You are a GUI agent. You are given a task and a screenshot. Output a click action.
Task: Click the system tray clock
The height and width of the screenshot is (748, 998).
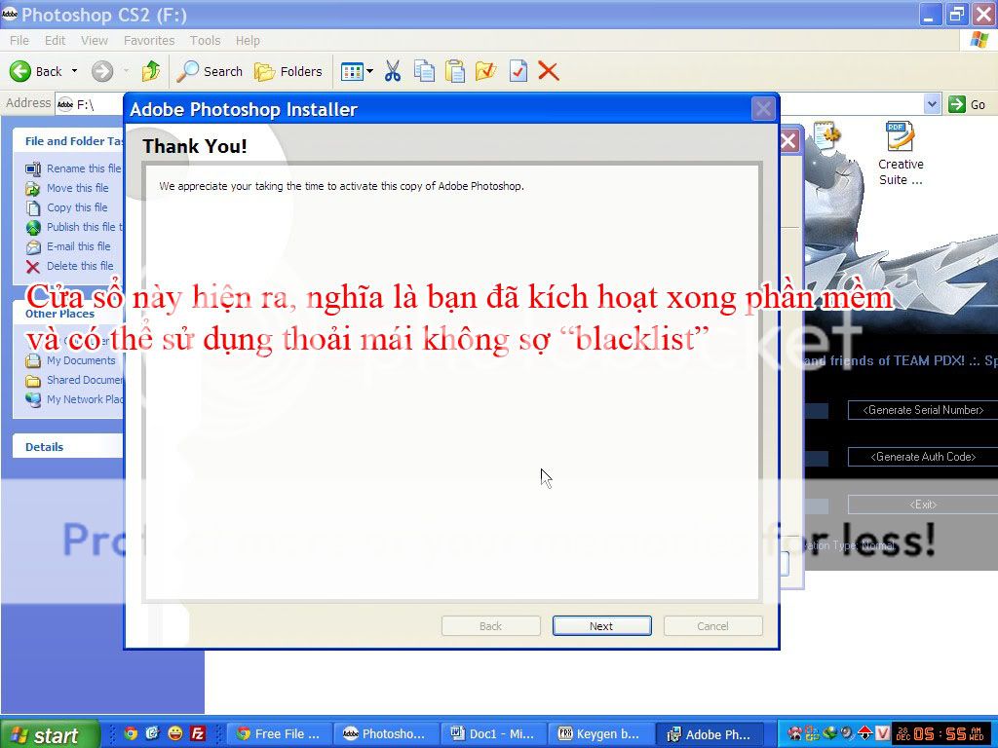[x=940, y=734]
